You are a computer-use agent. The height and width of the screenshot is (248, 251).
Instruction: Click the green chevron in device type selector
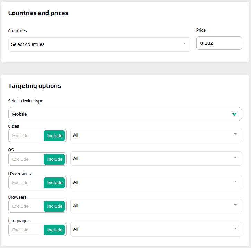point(234,114)
